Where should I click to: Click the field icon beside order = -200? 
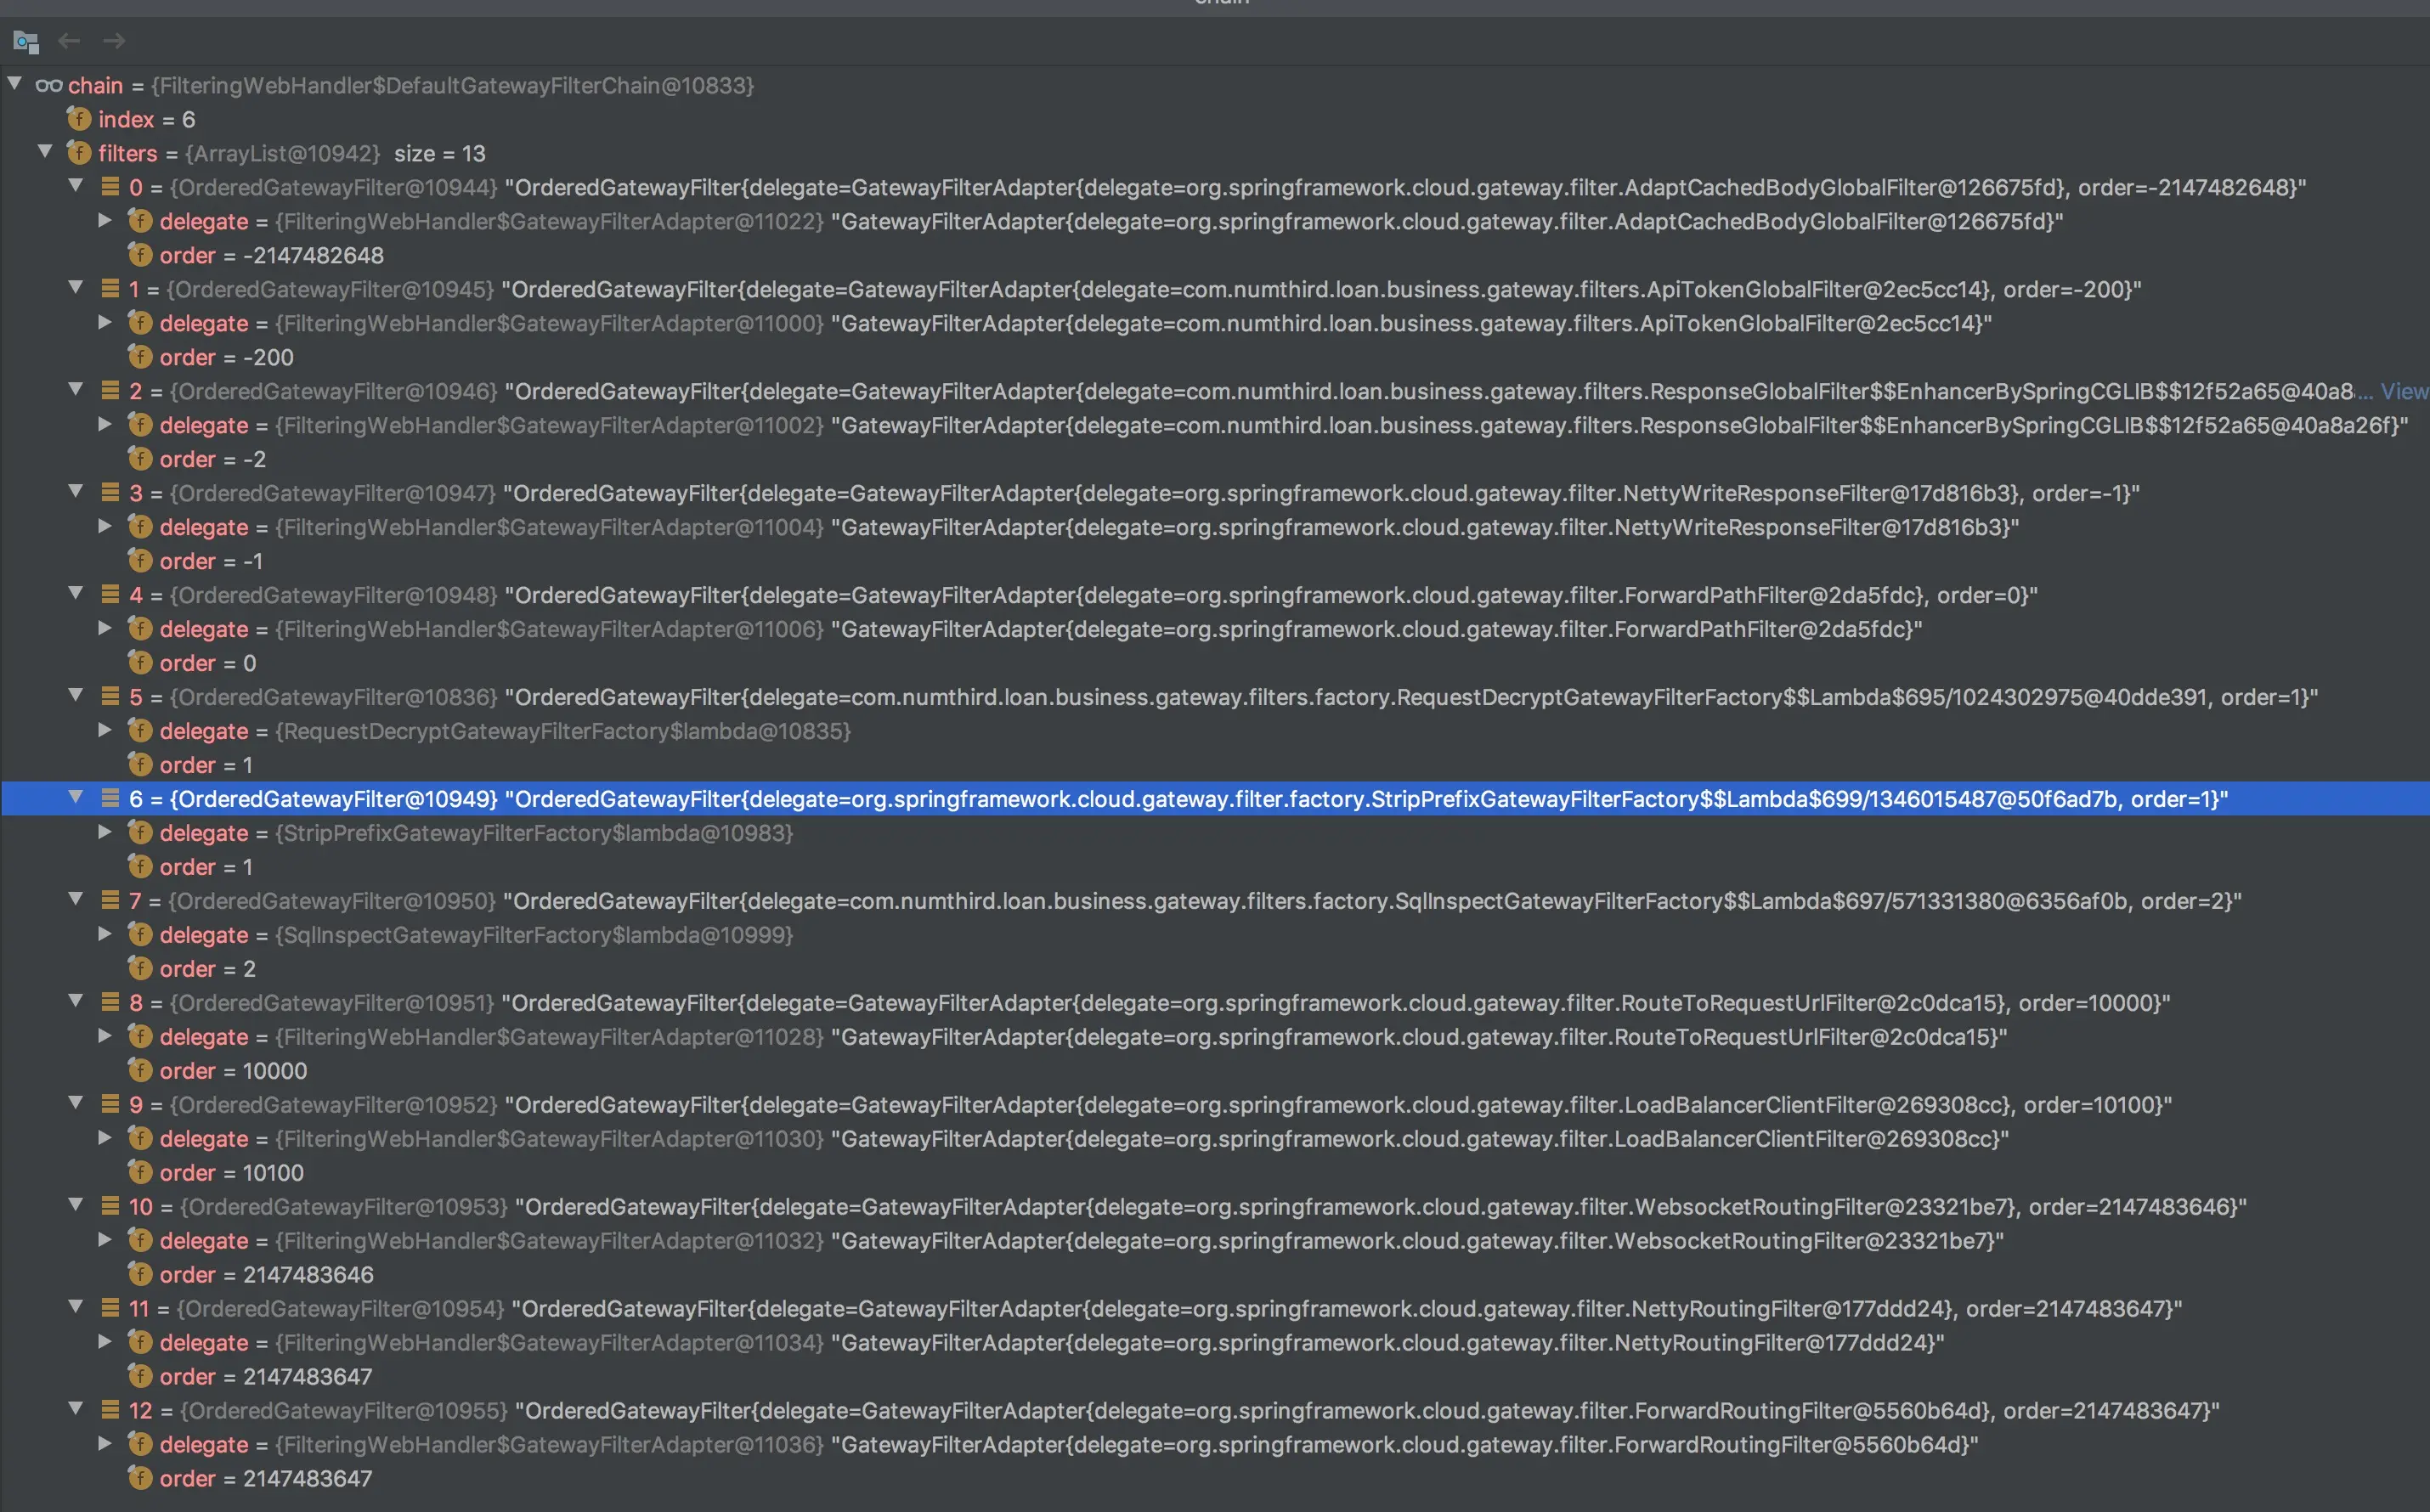tap(140, 357)
